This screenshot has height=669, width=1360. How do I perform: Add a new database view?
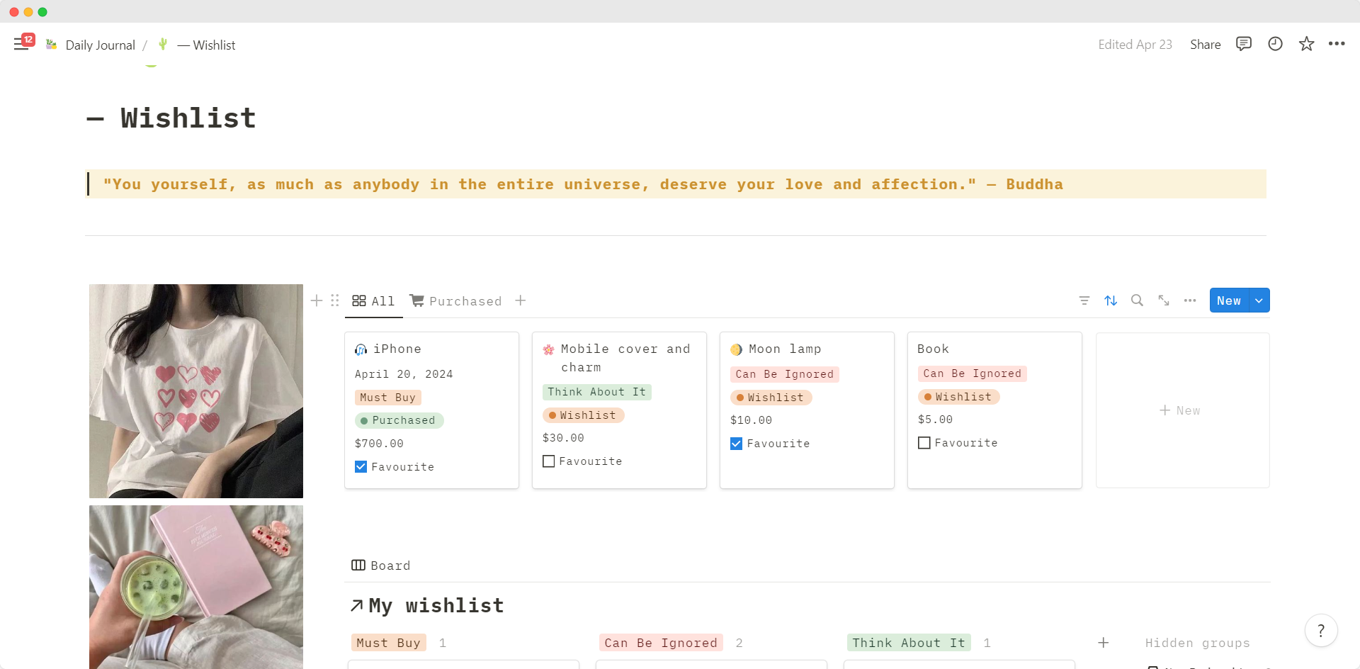521,300
